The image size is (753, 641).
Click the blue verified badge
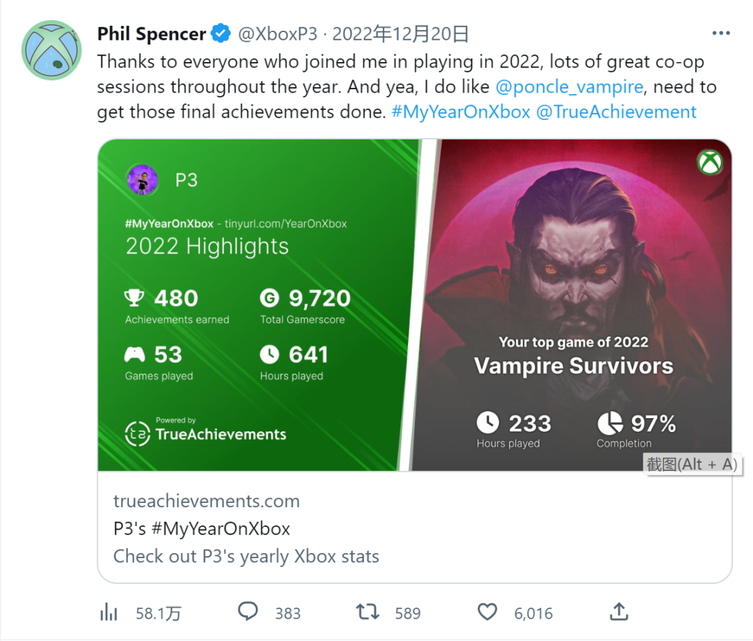click(221, 33)
